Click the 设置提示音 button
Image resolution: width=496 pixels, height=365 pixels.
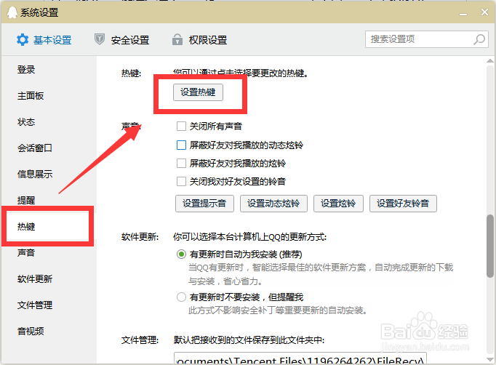[x=204, y=204]
